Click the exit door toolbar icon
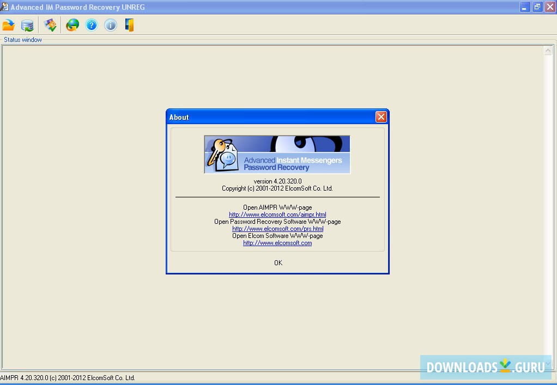The image size is (557, 385). 129,25
